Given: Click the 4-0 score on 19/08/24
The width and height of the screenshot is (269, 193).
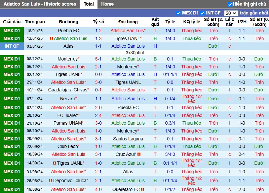Looking at the screenshot, I should click(x=98, y=189).
